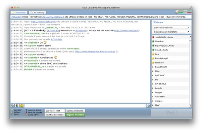This screenshot has width=202, height=132.
Task: Click the green icon next to VoLpE_AwAy
Action: (153, 50)
